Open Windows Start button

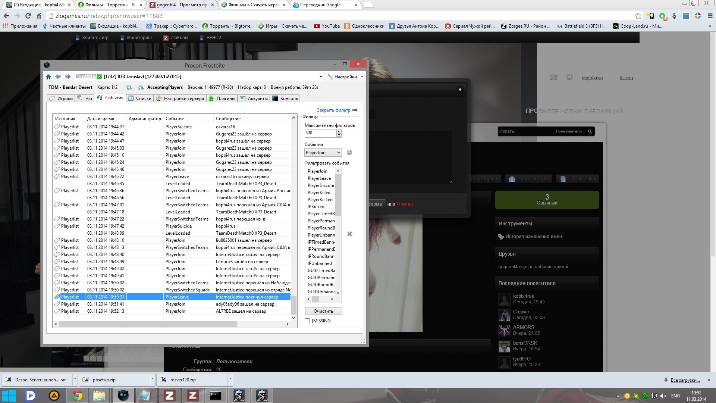coord(9,396)
